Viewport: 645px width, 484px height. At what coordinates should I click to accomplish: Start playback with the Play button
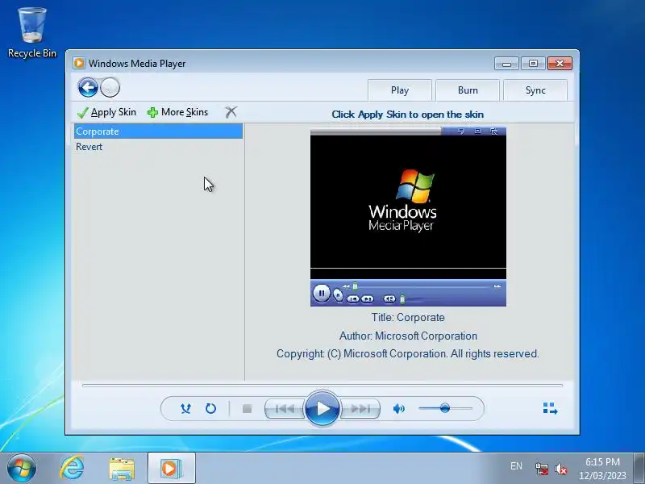point(322,408)
